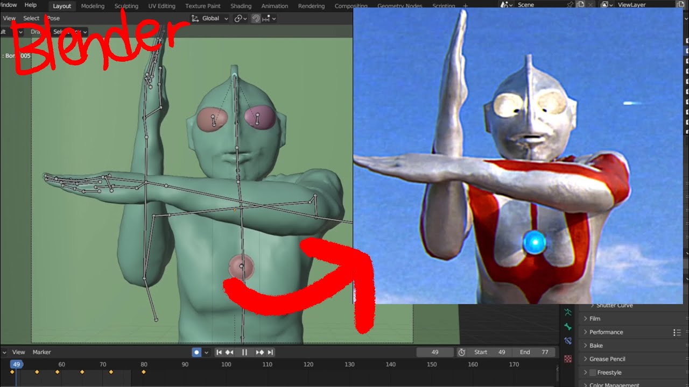The width and height of the screenshot is (689, 387).
Task: Open the viewport Pose menu
Action: [x=53, y=18]
